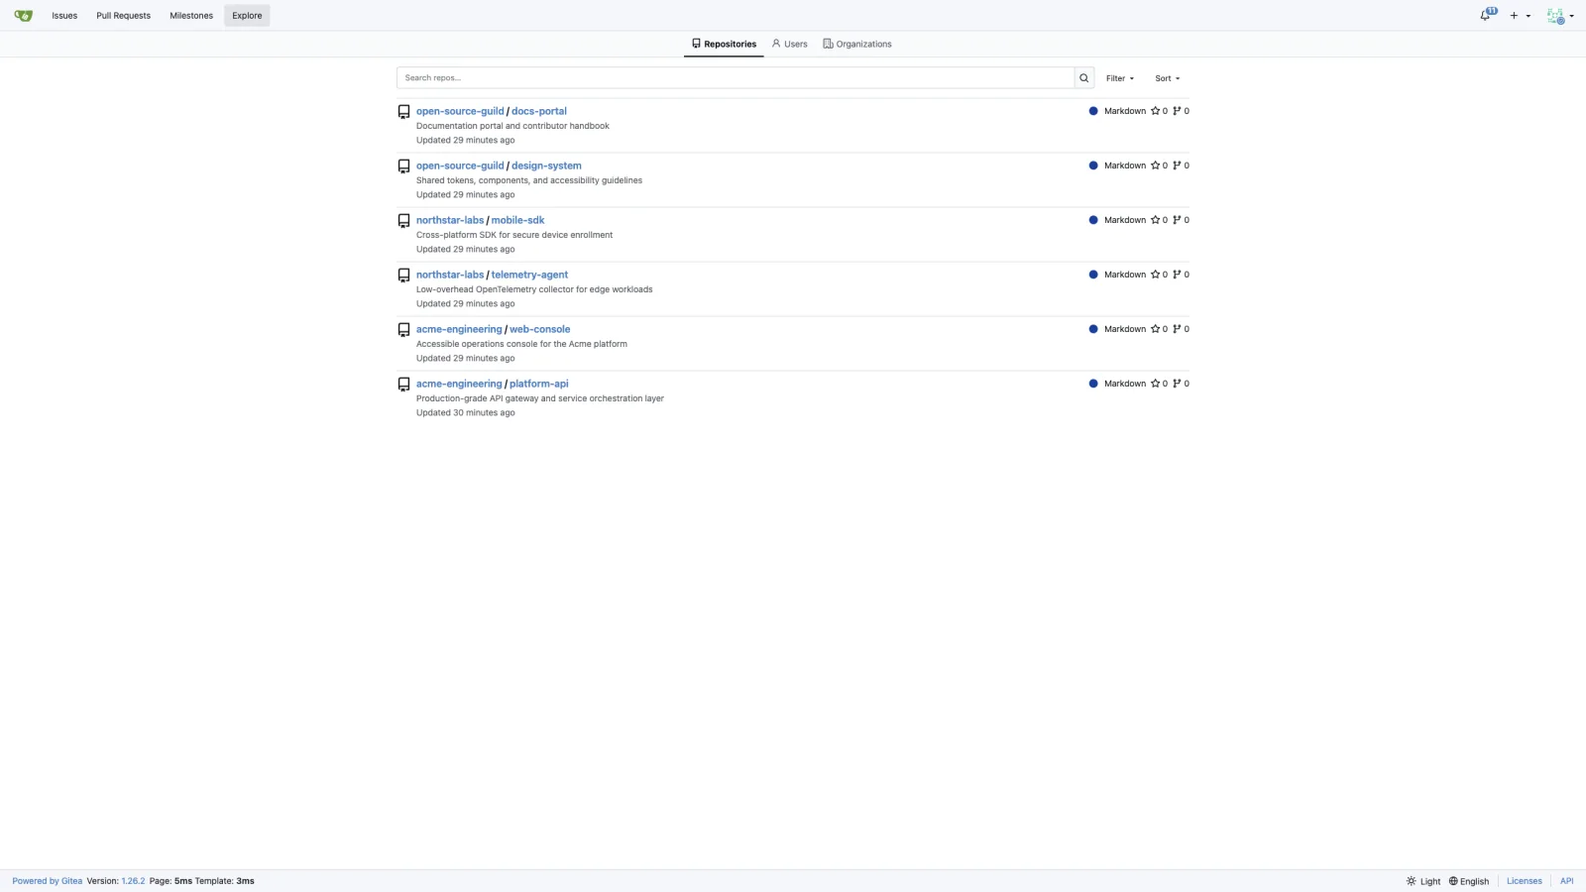Click the Markdown language dot for telemetry-agent
This screenshot has height=892, width=1586.
[x=1093, y=275]
